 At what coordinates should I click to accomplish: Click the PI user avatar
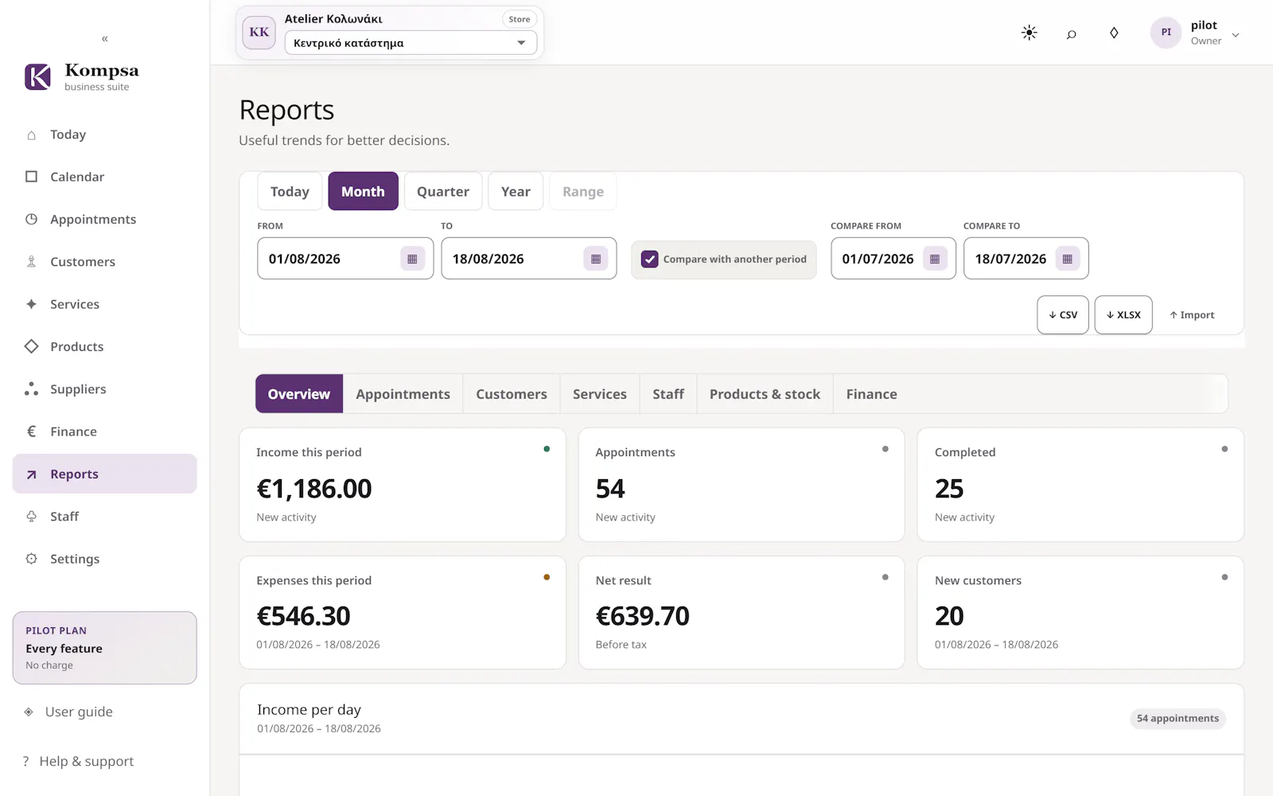point(1166,33)
